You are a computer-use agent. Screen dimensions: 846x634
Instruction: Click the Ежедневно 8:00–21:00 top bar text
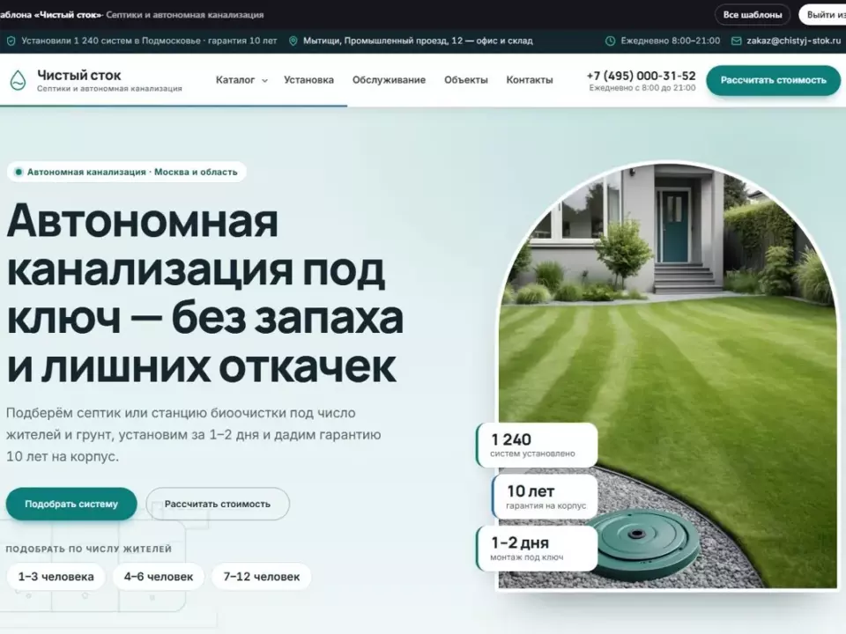tap(670, 41)
